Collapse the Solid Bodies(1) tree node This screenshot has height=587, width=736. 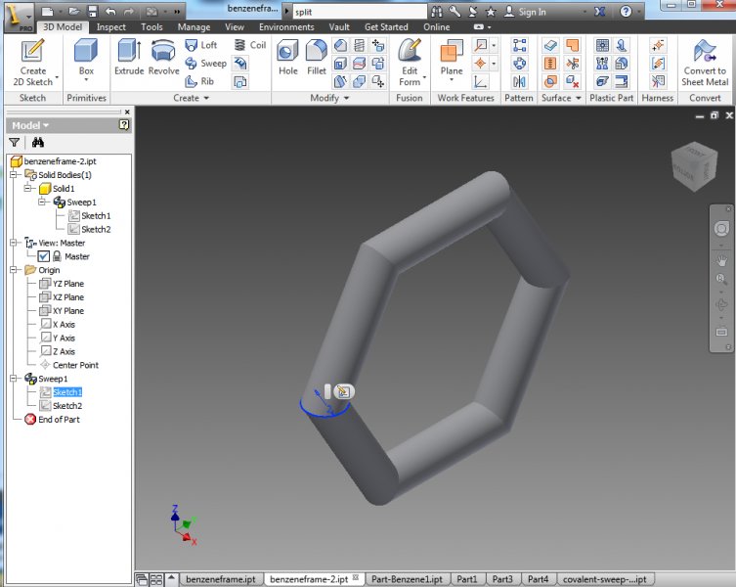click(13, 175)
